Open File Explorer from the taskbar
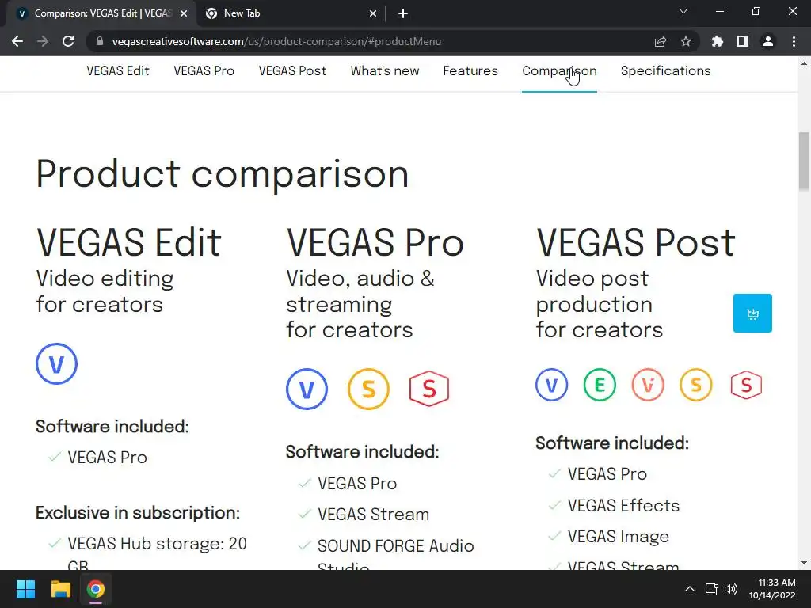Screen dimensions: 811x608 [x=60, y=589]
